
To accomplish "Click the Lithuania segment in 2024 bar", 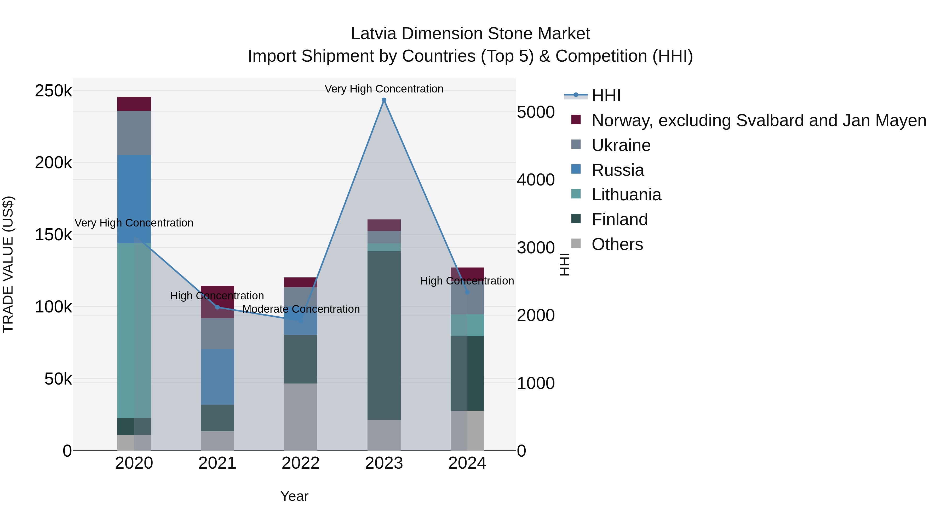I will tap(467, 325).
